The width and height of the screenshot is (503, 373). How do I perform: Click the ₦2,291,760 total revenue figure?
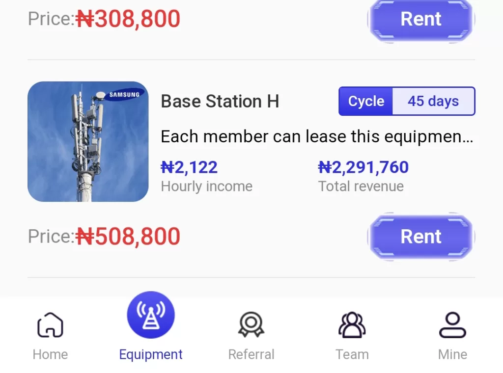click(363, 168)
